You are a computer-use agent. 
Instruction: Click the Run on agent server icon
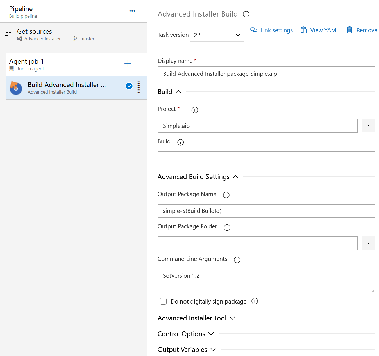(12, 69)
